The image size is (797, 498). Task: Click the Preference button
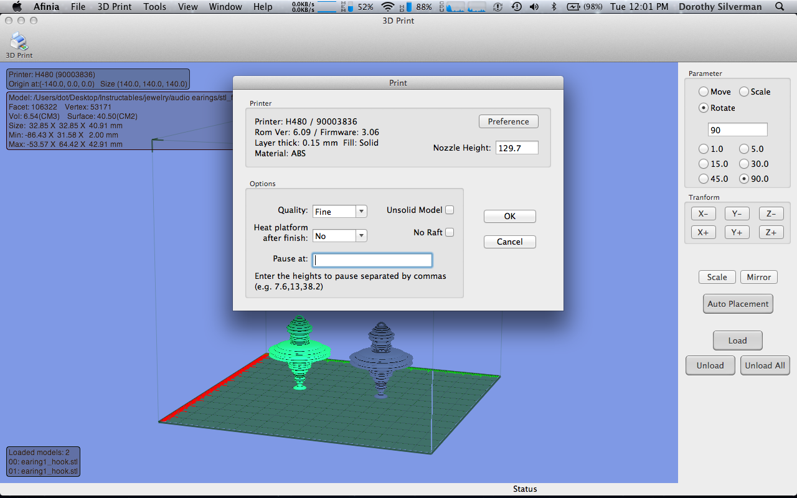click(x=509, y=121)
